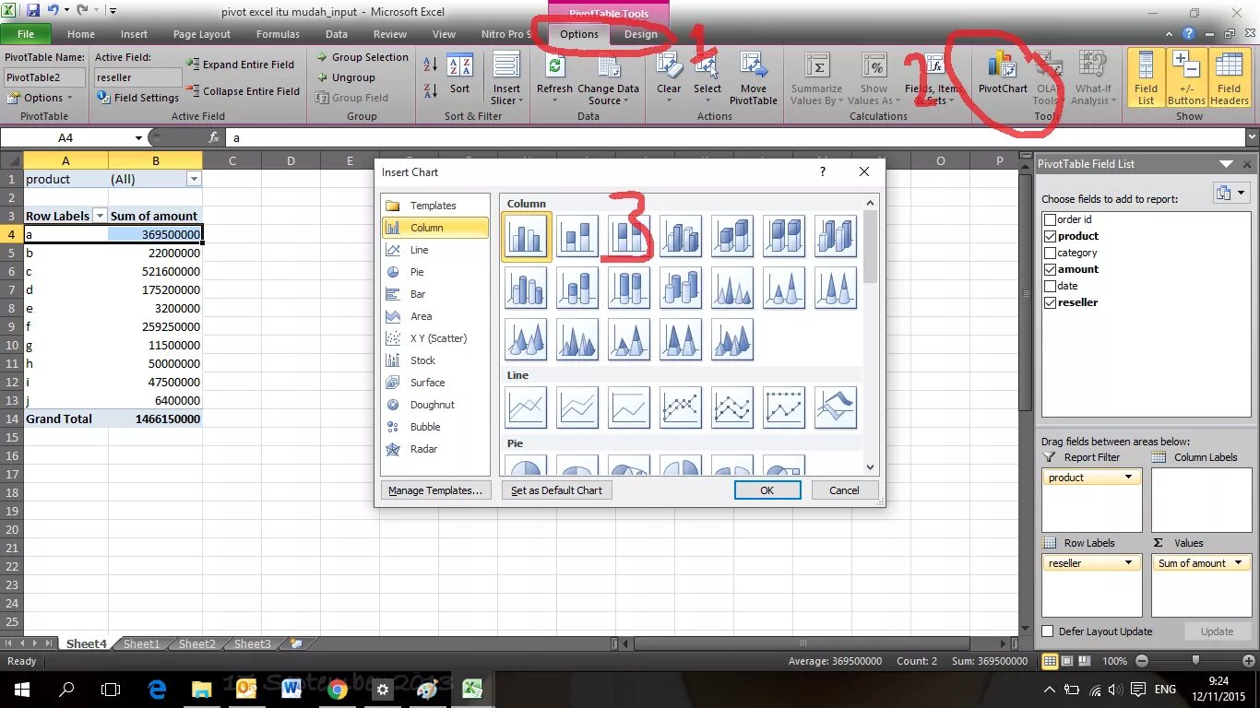Image resolution: width=1260 pixels, height=708 pixels.
Task: Click Set as Default Chart
Action: 556,490
